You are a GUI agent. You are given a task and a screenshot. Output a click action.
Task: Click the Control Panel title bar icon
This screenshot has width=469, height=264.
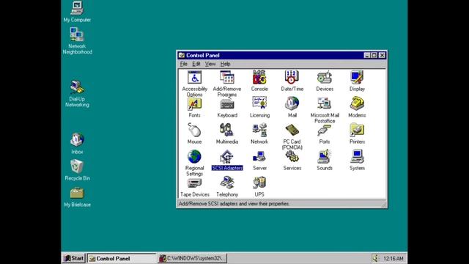tap(182, 55)
